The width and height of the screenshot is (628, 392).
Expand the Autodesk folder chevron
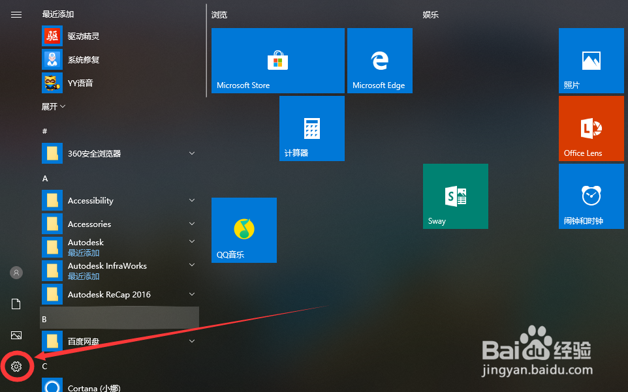tap(192, 241)
